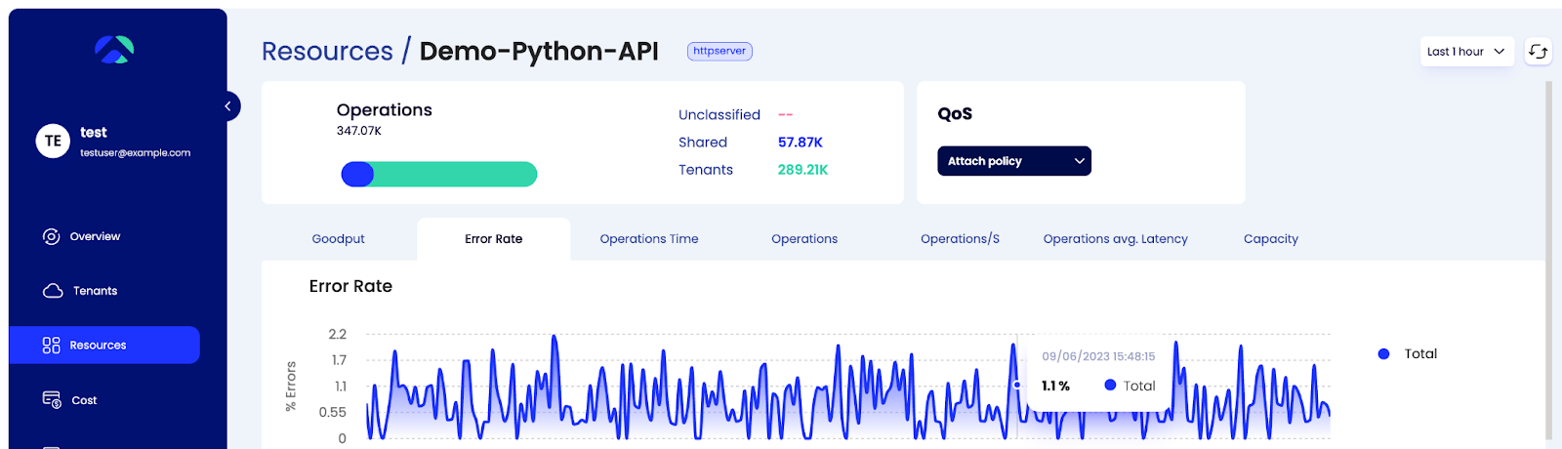Click the Overview sidebar icon
The image size is (1562, 449).
(52, 236)
